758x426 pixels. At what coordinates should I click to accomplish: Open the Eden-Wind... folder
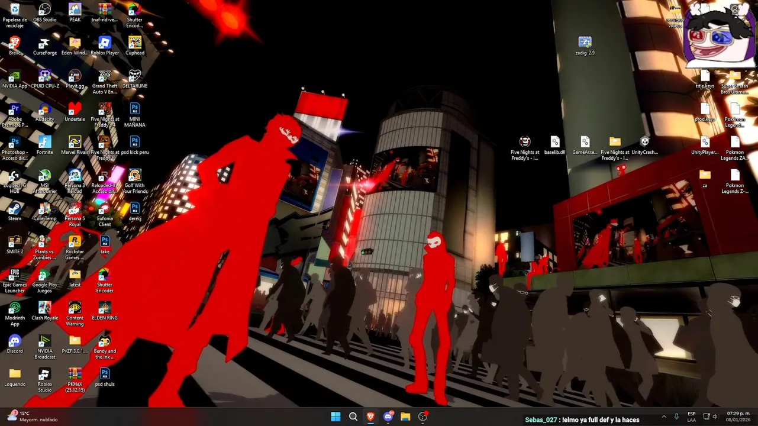[75, 46]
